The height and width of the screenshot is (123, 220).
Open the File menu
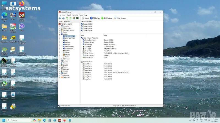point(60,15)
